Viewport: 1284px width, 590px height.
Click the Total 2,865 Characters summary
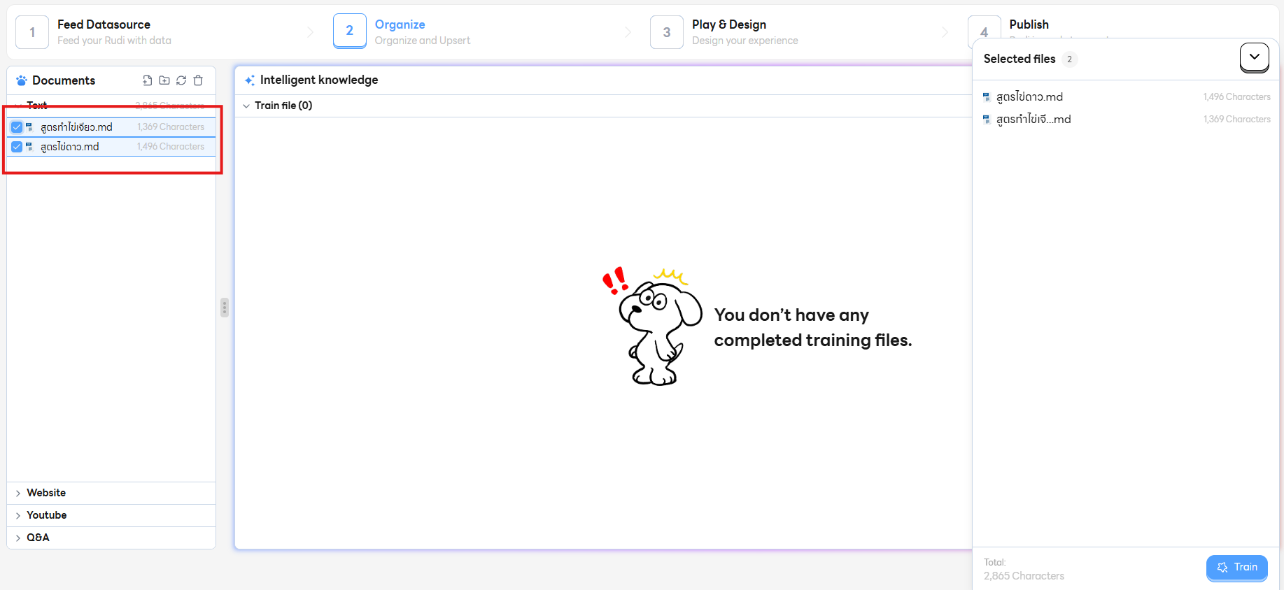[x=1024, y=570]
